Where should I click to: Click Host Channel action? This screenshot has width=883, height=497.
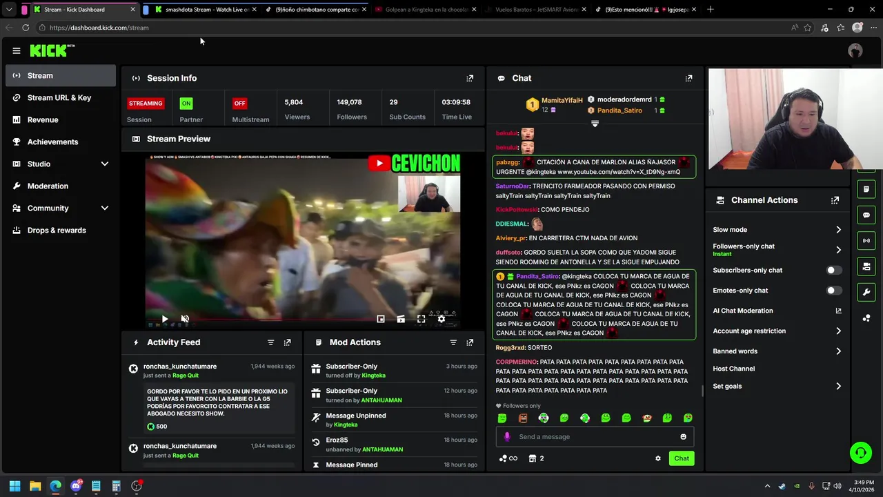734,369
